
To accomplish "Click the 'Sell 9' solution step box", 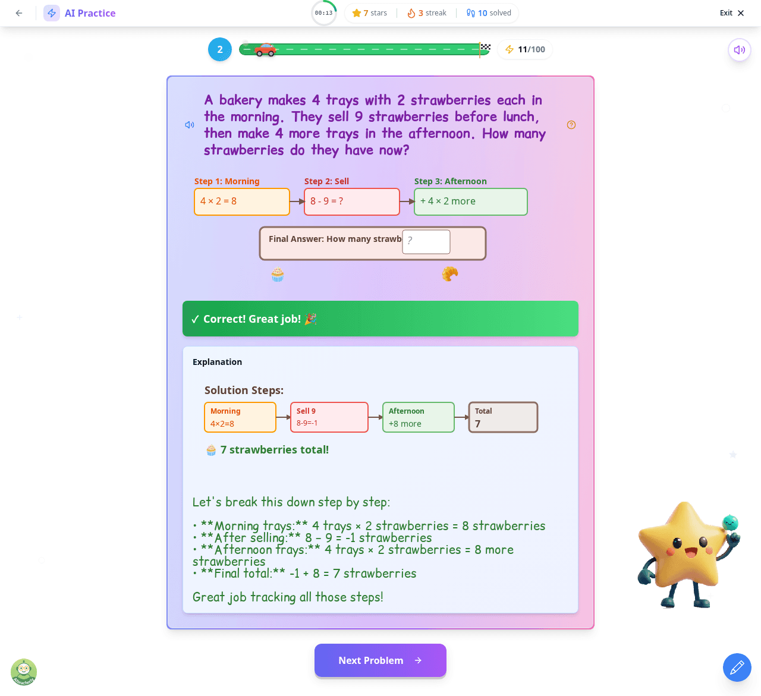I will pyautogui.click(x=329, y=417).
